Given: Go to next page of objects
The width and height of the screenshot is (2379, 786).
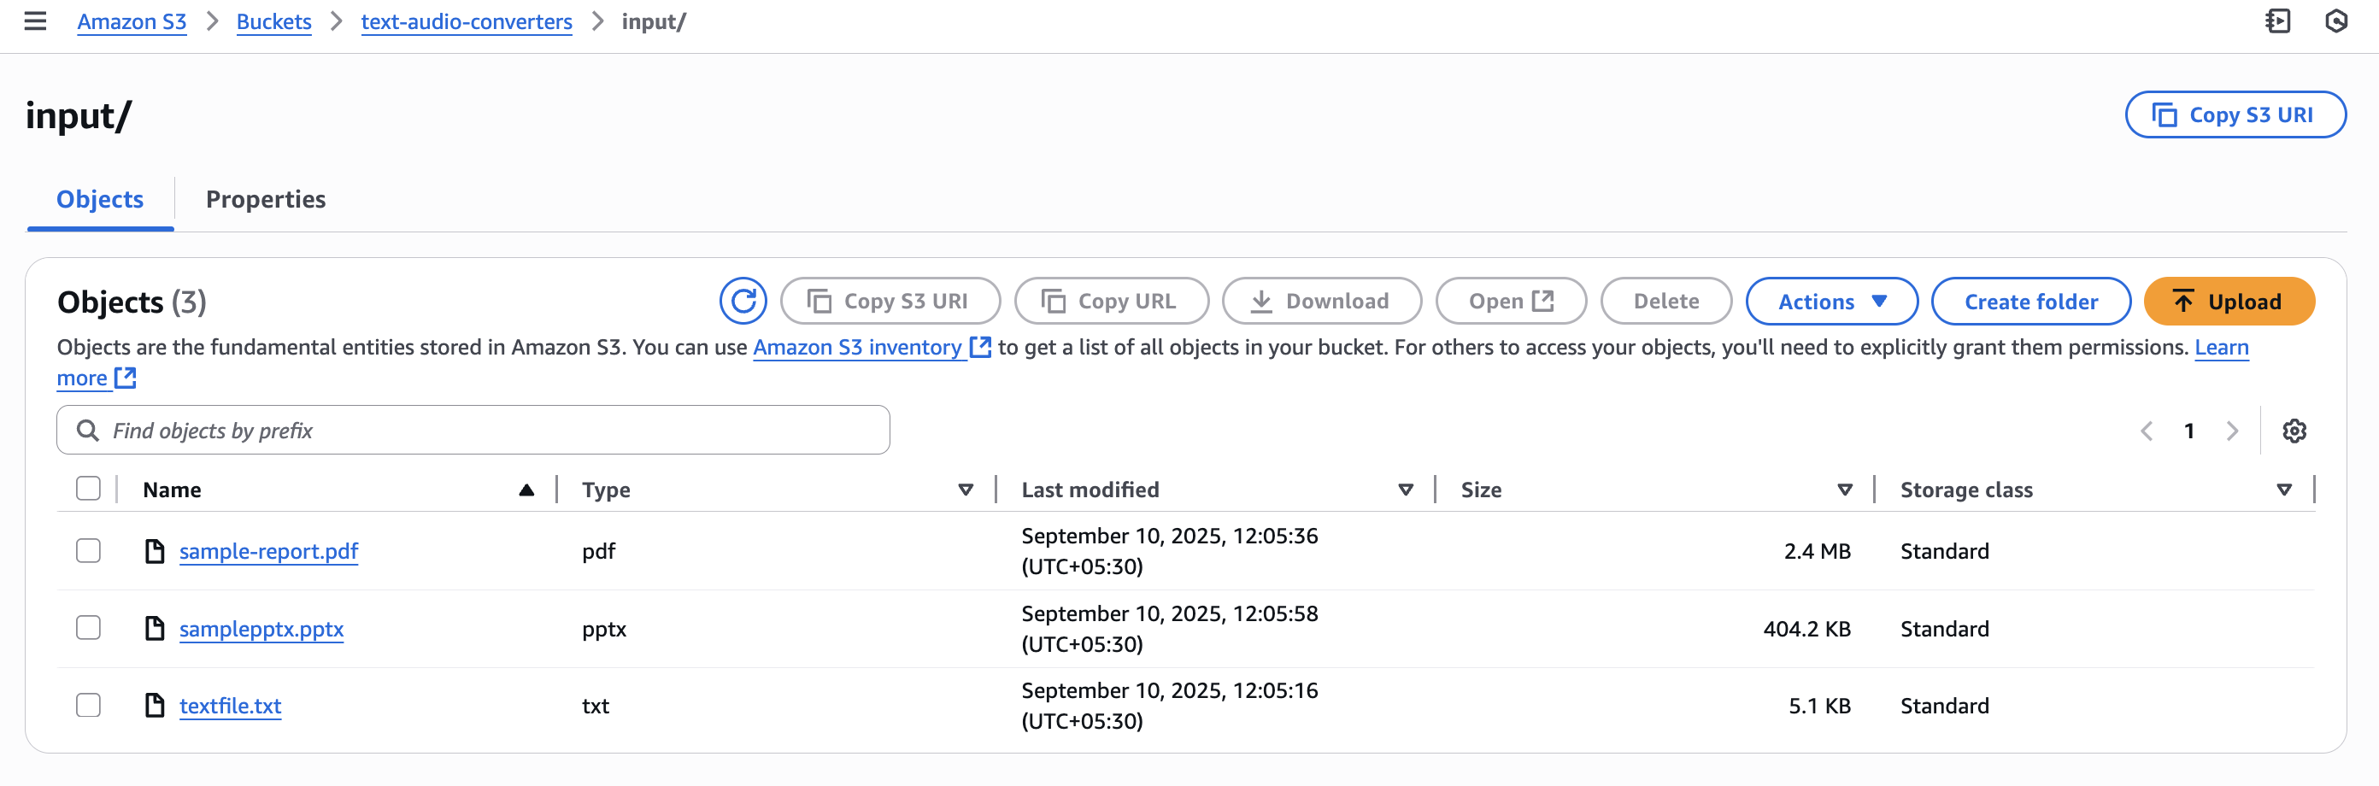Looking at the screenshot, I should click(2232, 431).
